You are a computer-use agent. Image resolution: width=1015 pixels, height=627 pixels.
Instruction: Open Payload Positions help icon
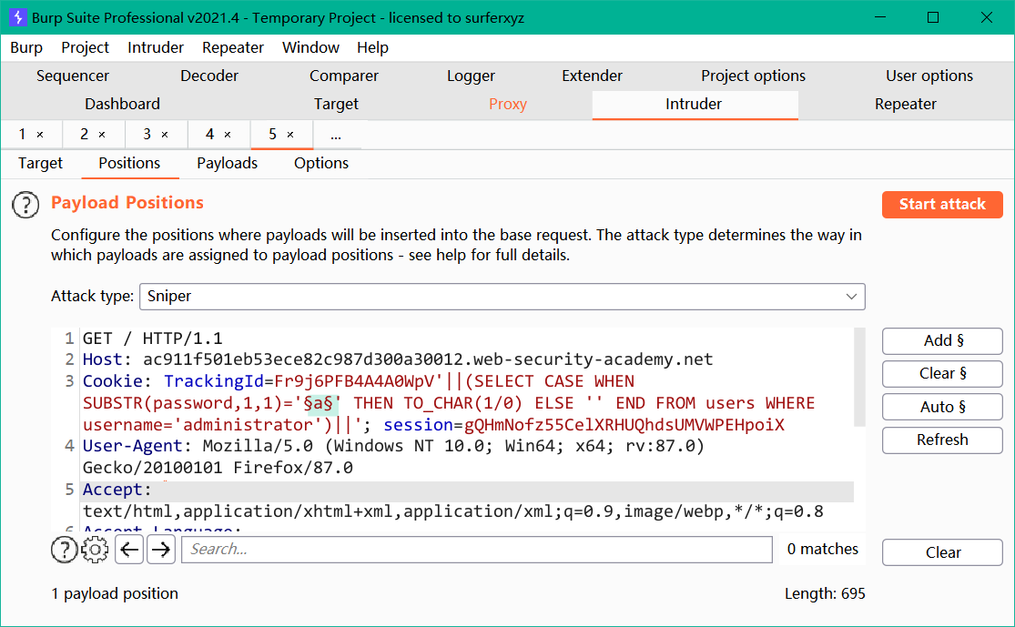pyautogui.click(x=25, y=205)
